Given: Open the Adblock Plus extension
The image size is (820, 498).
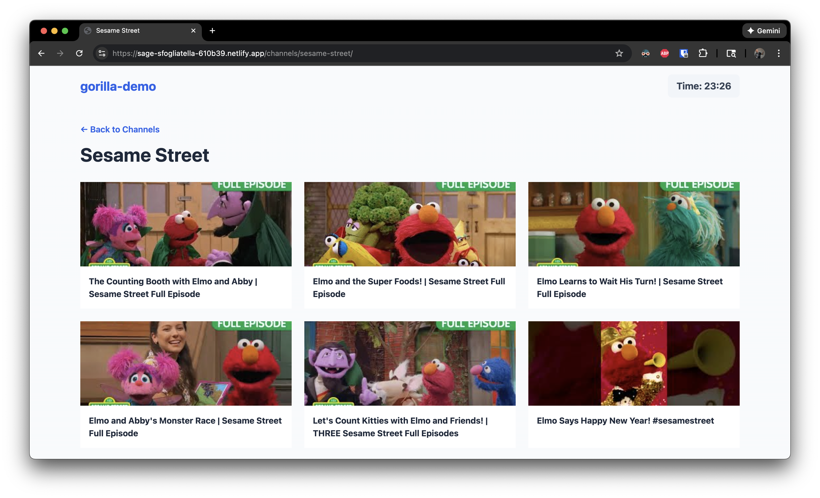Looking at the screenshot, I should [x=664, y=54].
